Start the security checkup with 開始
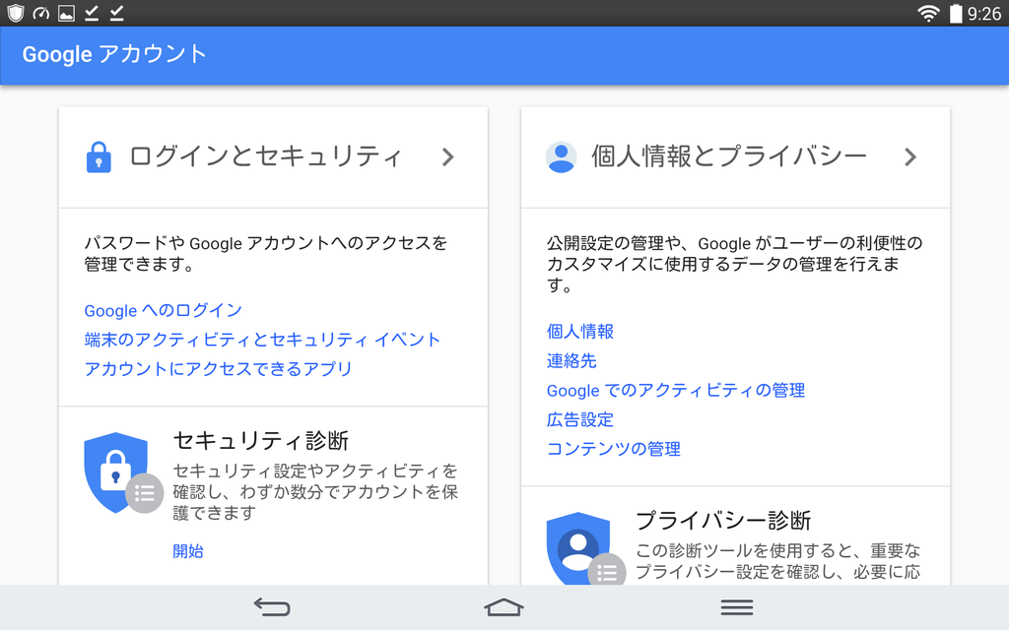 point(188,551)
